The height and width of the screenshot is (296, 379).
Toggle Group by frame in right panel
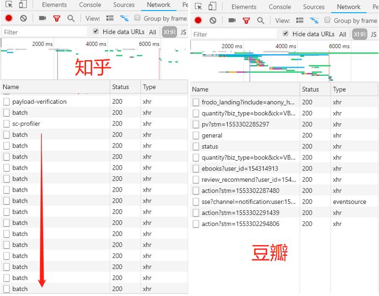click(327, 20)
